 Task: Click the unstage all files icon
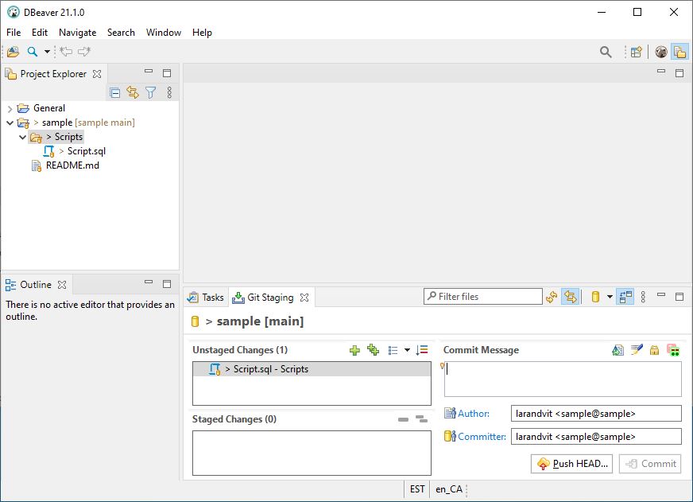[422, 418]
